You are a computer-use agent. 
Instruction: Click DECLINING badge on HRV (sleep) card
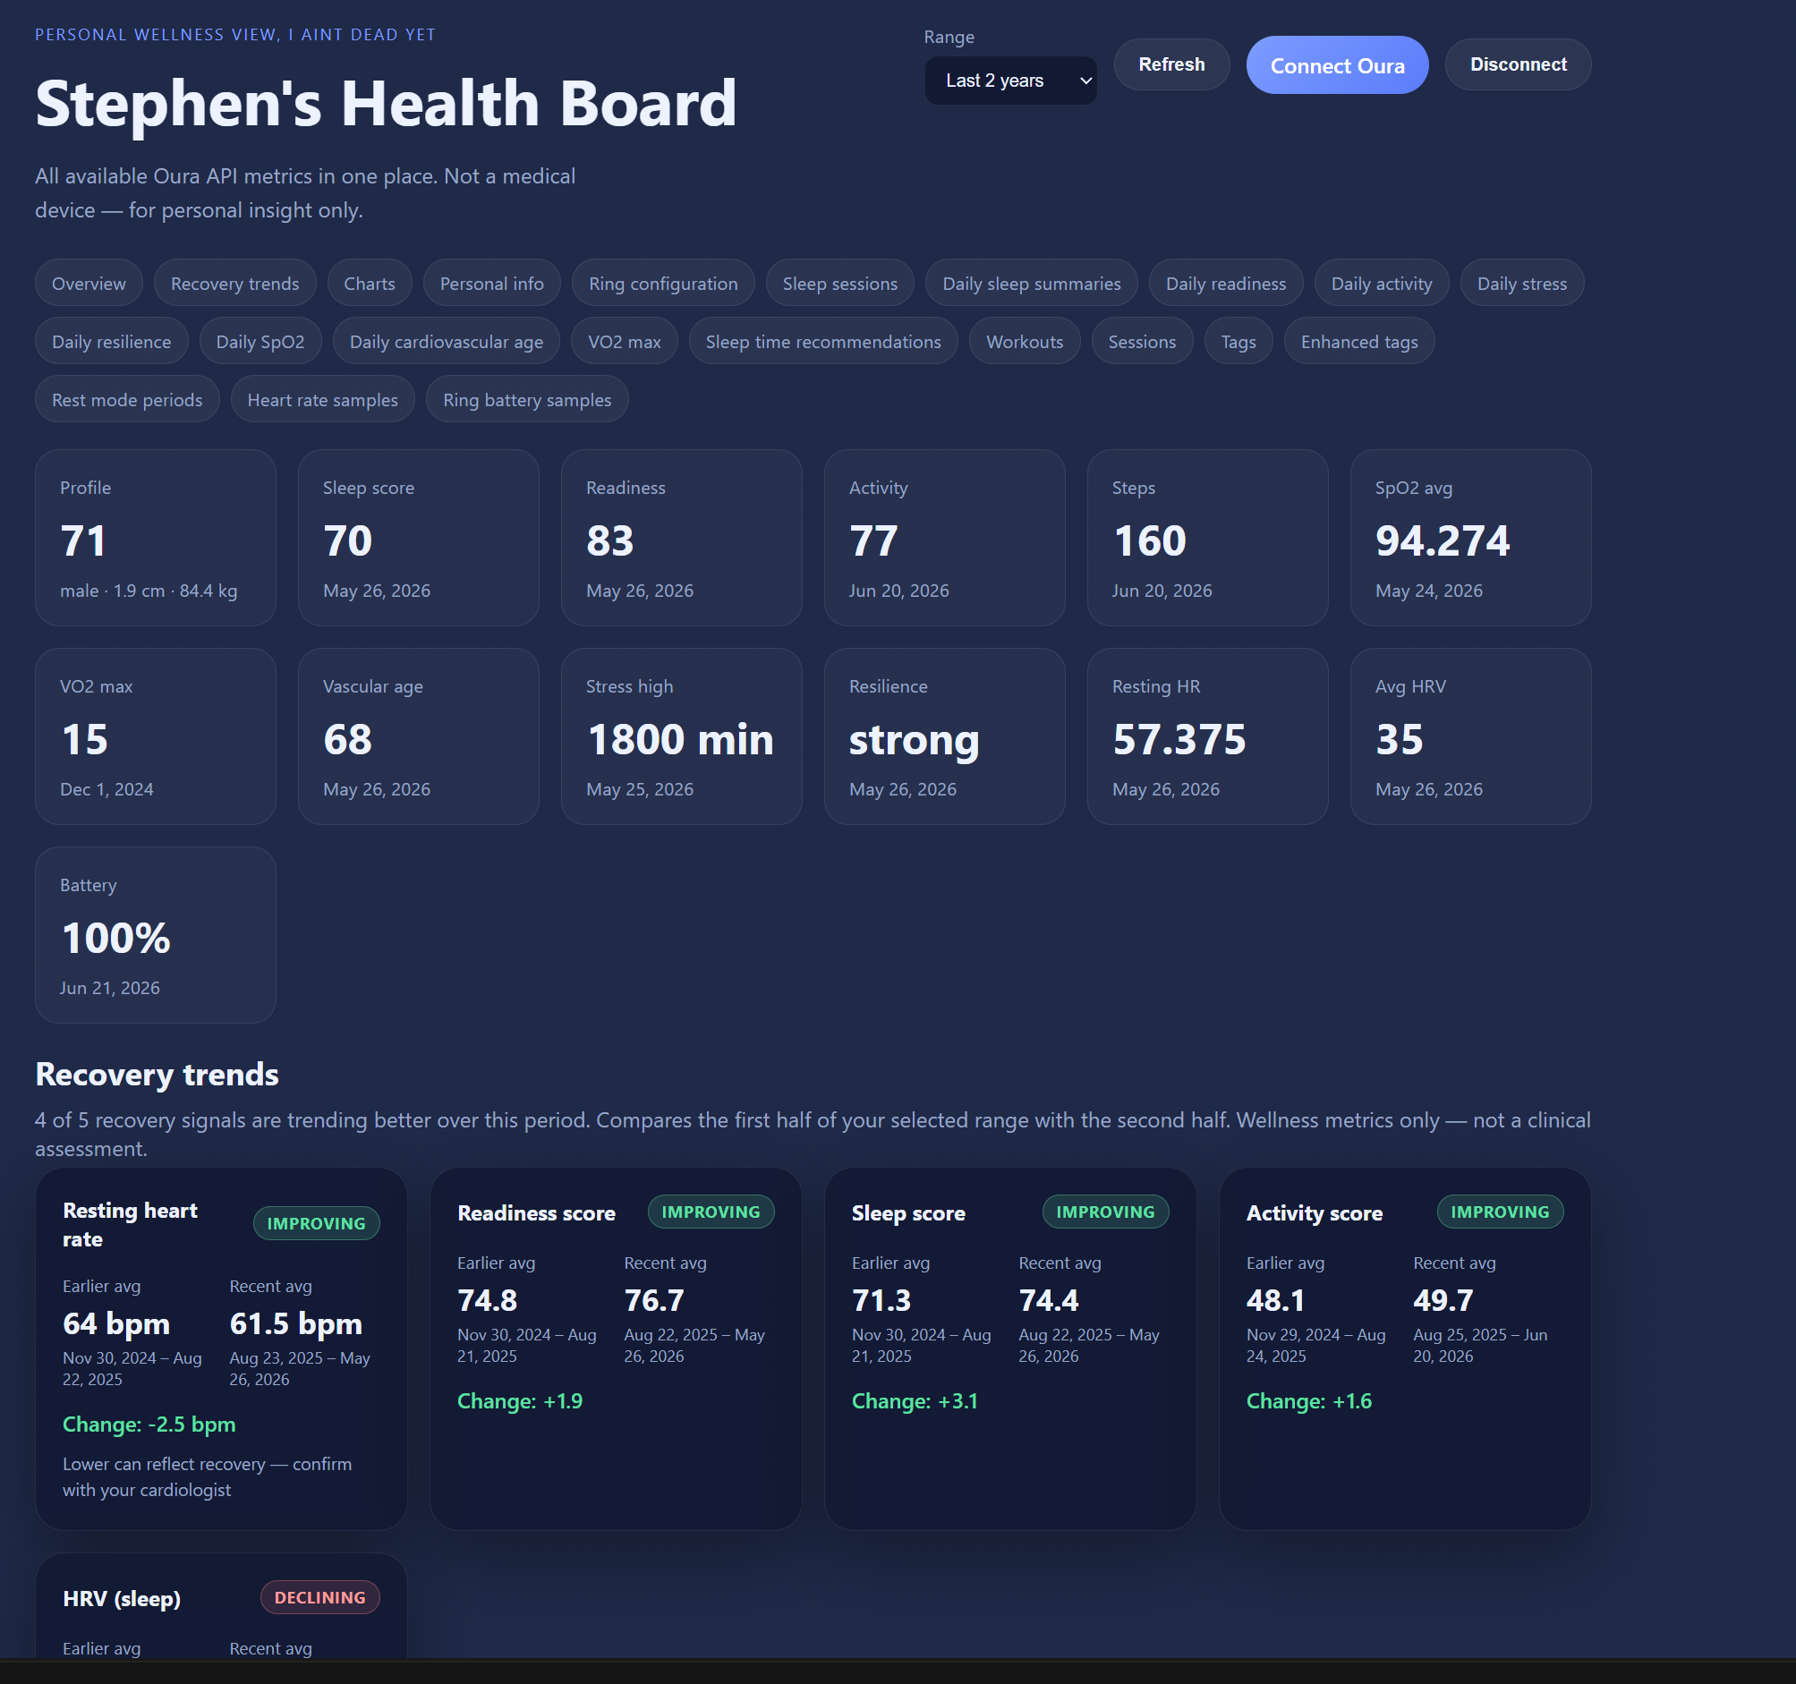[319, 1597]
